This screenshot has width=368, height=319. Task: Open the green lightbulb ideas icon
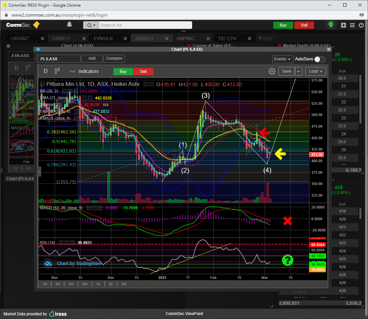pyautogui.click(x=331, y=25)
